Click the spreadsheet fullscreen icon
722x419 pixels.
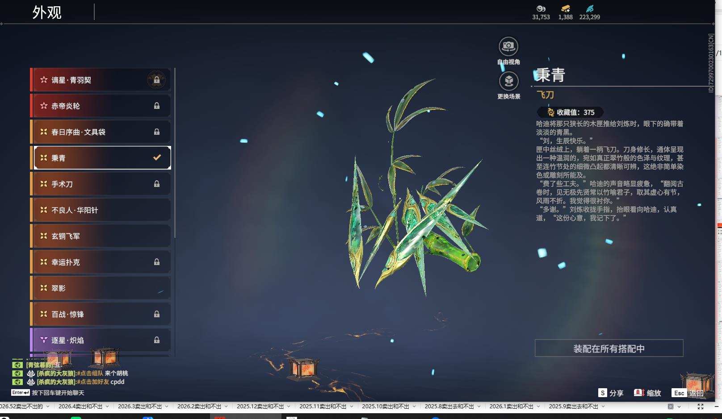click(701, 407)
